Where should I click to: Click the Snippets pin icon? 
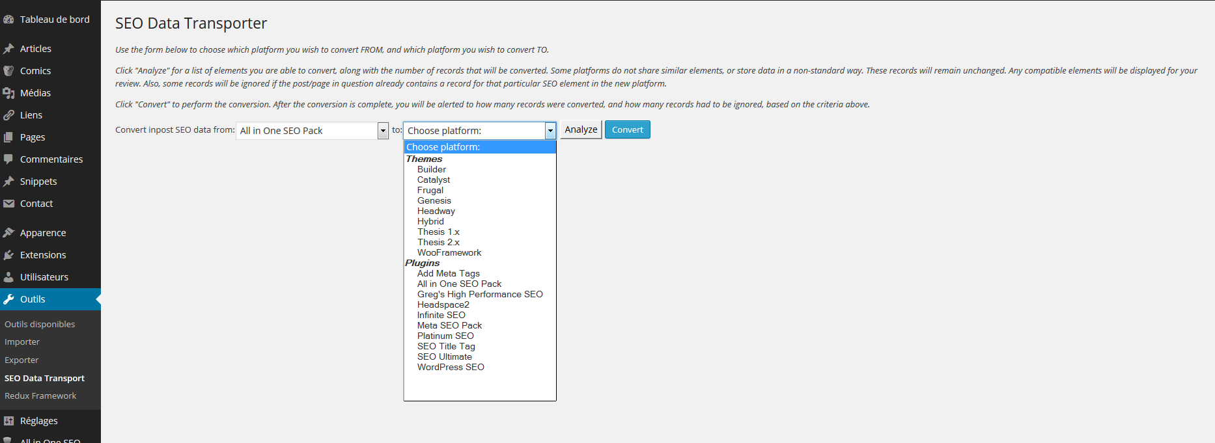click(8, 181)
